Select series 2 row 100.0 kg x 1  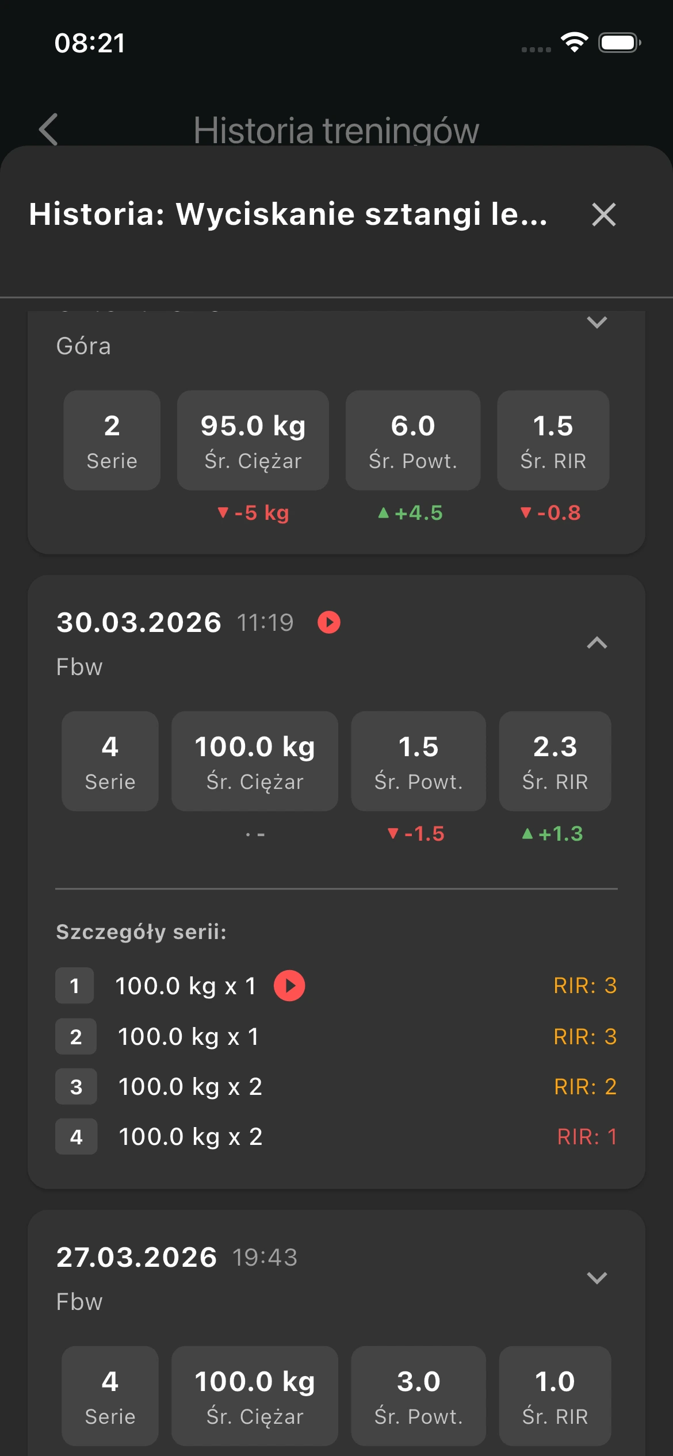click(188, 1037)
